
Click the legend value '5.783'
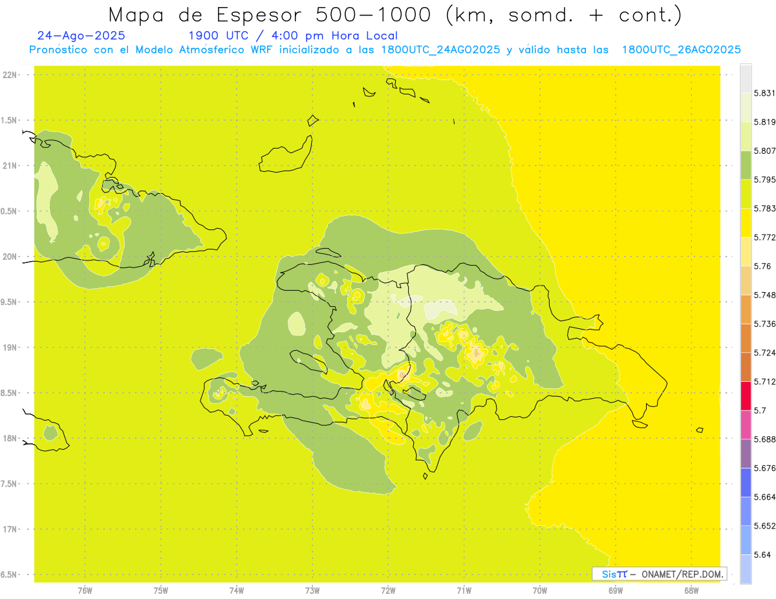pos(764,209)
